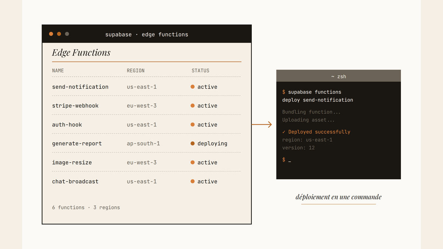The width and height of the screenshot is (443, 249).
Task: Click the '~ zsh' terminal title bar
Action: 339,76
